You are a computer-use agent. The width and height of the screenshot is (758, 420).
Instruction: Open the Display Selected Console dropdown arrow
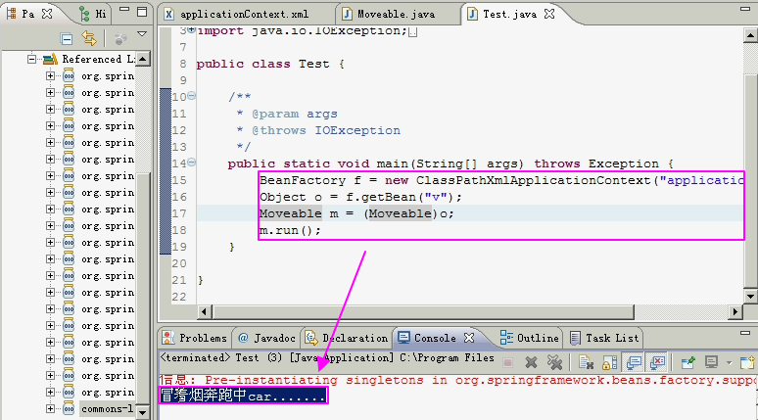pos(729,362)
